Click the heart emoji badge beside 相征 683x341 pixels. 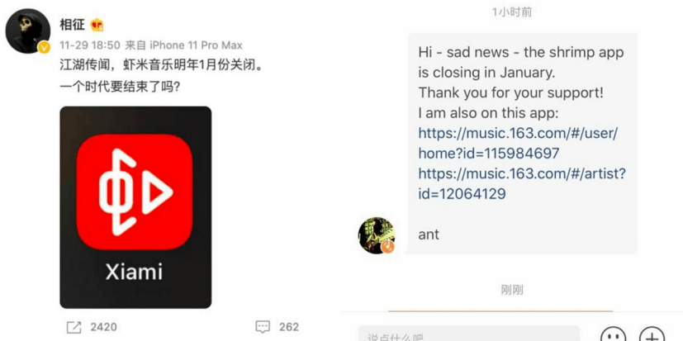click(x=97, y=26)
